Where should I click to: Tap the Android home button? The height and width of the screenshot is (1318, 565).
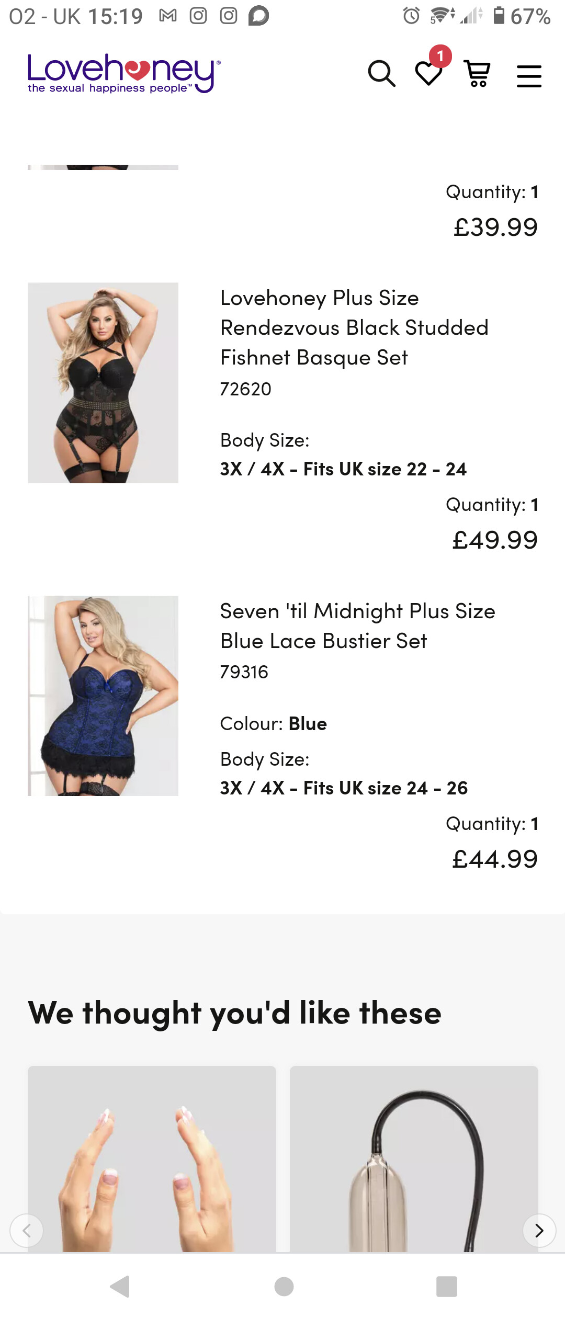pyautogui.click(x=284, y=1287)
